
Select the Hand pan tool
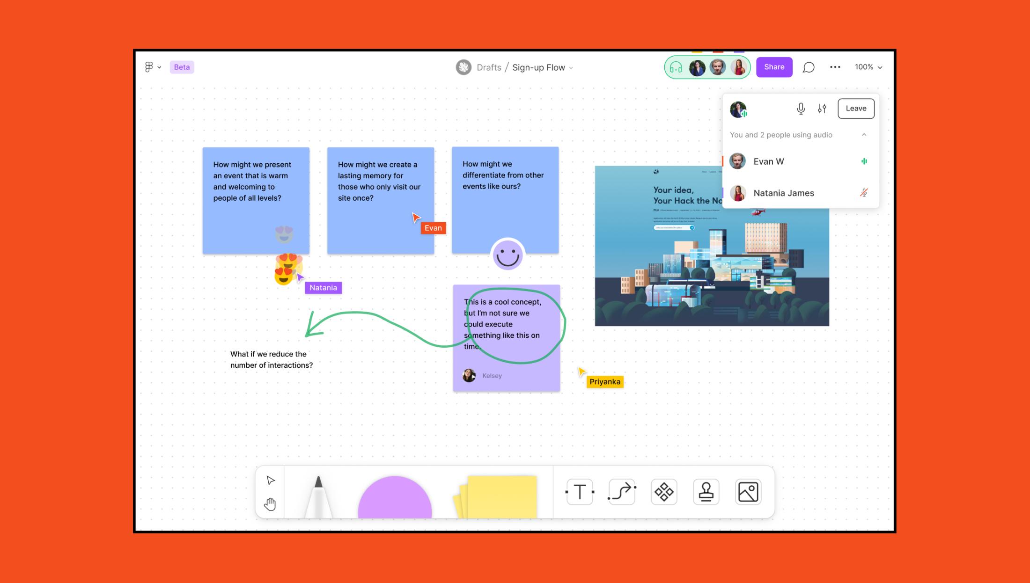pyautogui.click(x=270, y=504)
